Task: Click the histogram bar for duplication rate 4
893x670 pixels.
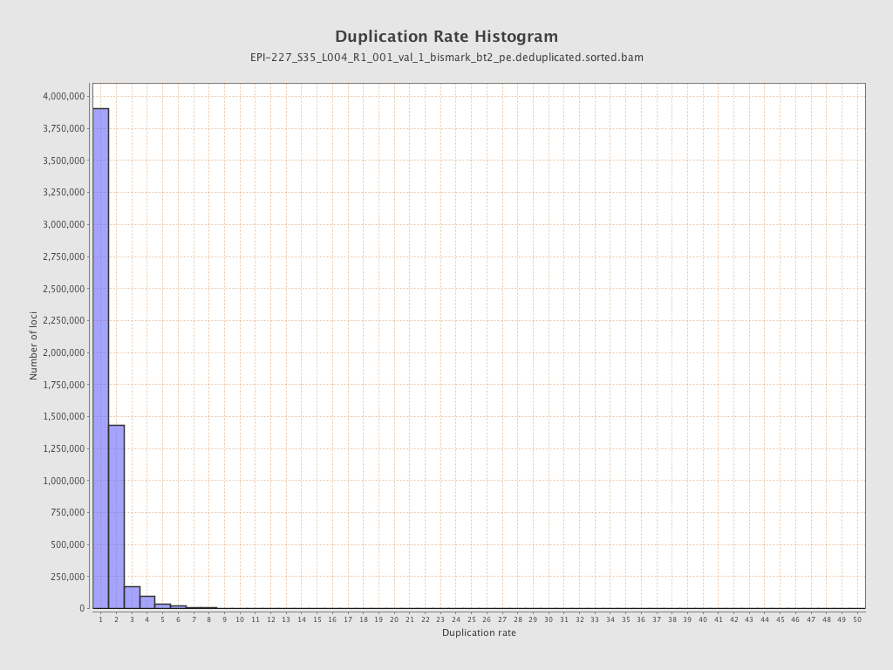Action: tap(147, 602)
